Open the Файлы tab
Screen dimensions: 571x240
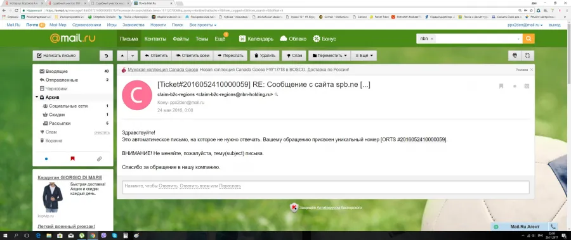click(x=181, y=39)
